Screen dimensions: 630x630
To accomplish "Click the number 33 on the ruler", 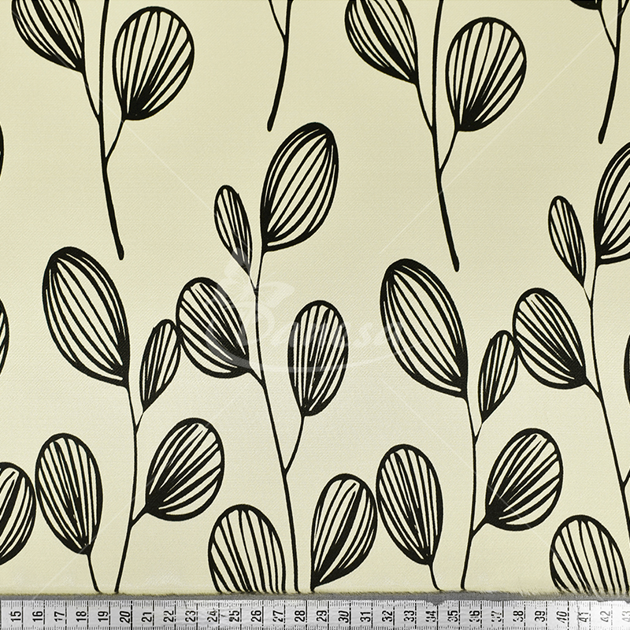I will pos(409,616).
